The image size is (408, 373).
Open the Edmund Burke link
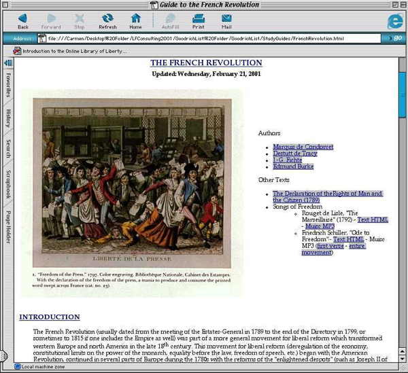293,166
